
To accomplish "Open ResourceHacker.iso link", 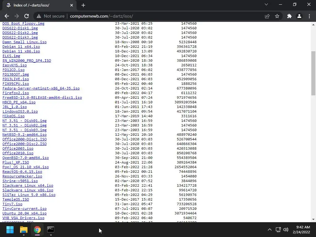I will pos(22,177).
